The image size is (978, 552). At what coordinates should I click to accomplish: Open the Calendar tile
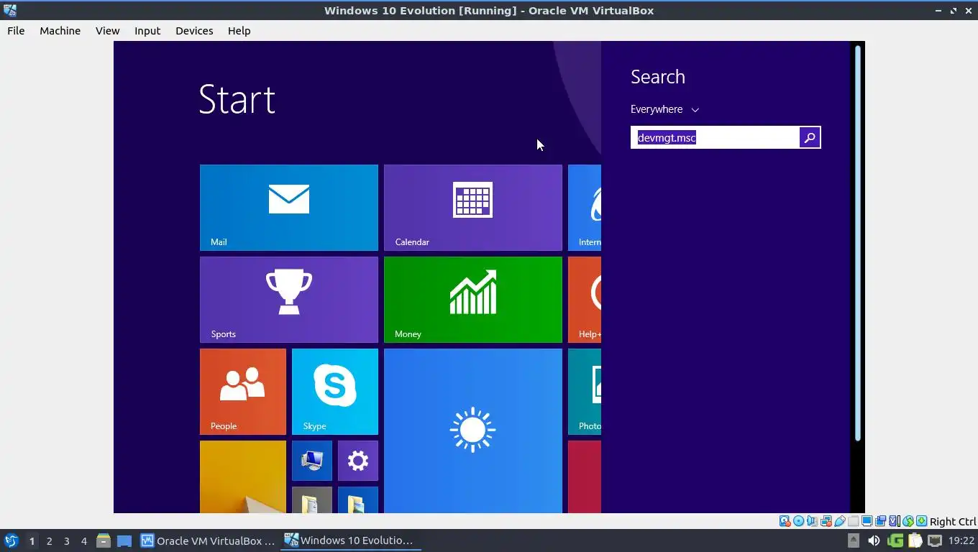pos(472,208)
